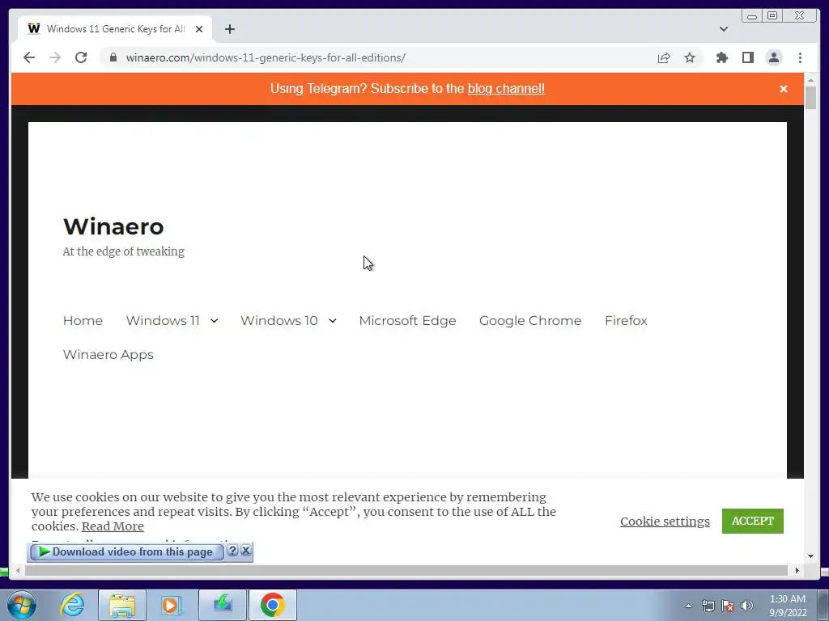Open the Firefox menu item

[626, 320]
